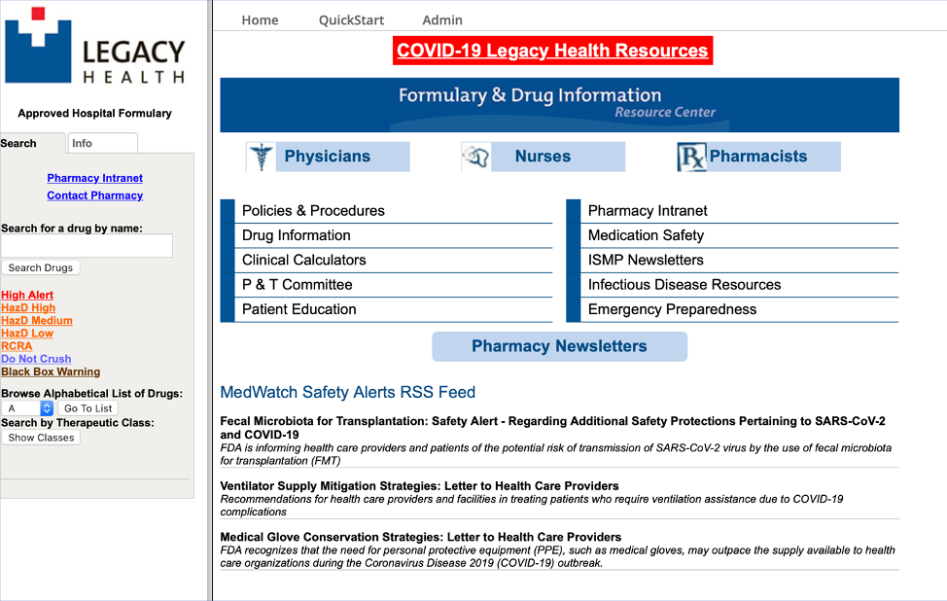Open the Do Not Crush link
Viewport: 947px width, 601px height.
pos(36,359)
